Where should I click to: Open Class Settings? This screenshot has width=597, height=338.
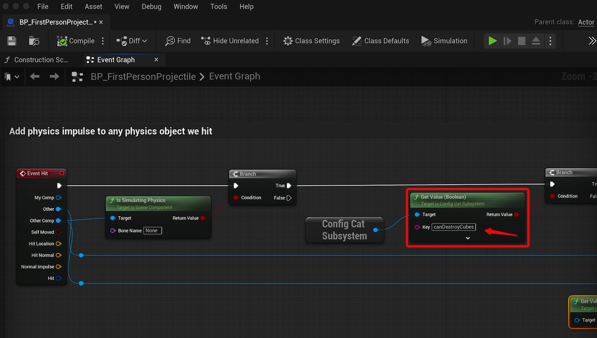click(x=311, y=41)
